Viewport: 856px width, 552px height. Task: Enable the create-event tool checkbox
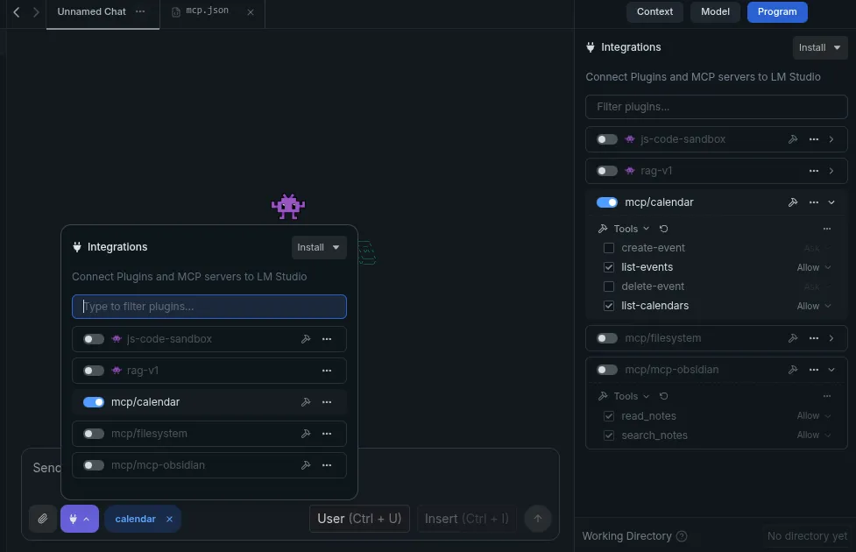click(609, 248)
